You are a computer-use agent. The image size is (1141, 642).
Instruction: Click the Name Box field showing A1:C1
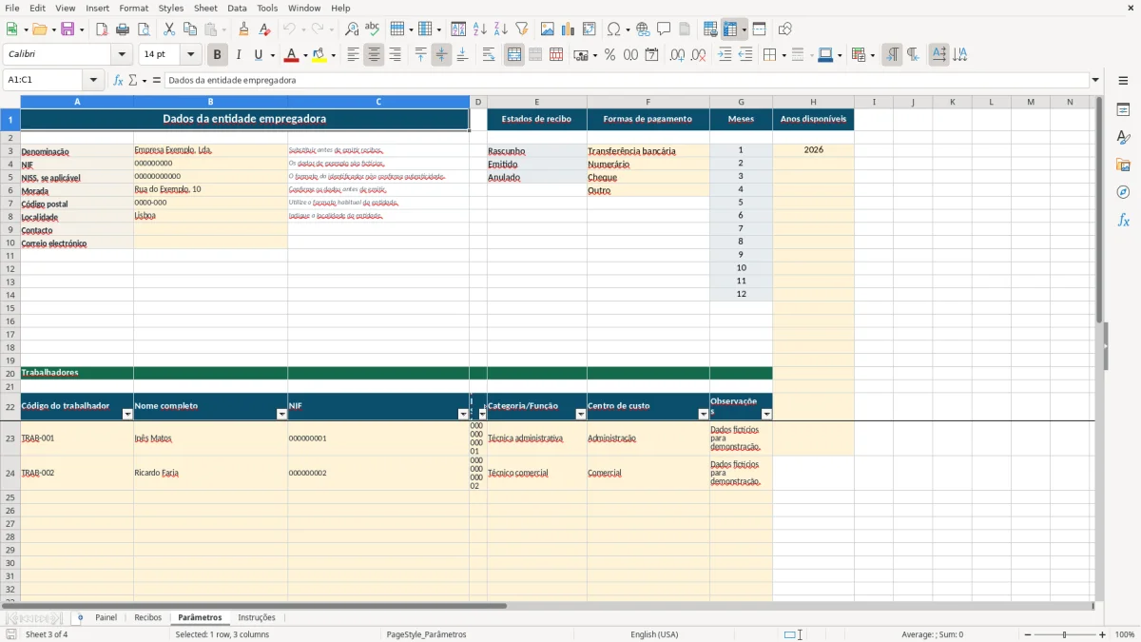click(x=44, y=81)
